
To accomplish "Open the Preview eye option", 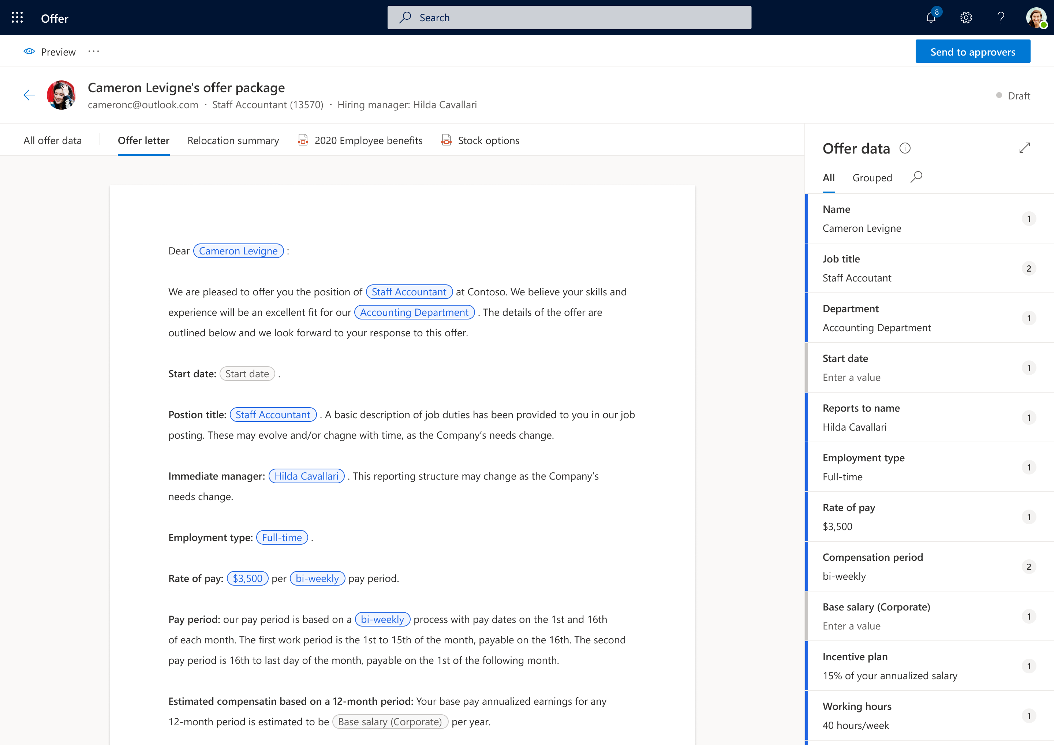I will pos(50,52).
